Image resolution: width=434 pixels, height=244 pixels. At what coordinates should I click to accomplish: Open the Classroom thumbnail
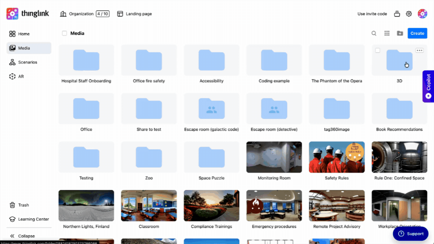149,206
